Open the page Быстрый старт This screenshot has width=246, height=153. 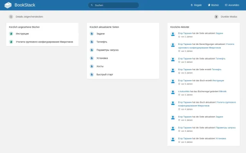click(105, 75)
